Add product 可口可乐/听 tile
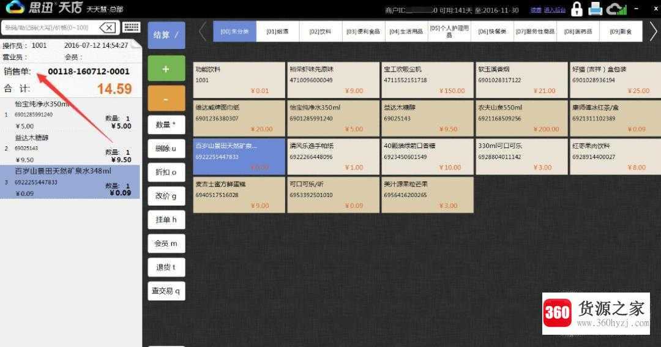This screenshot has width=661, height=347. click(333, 195)
